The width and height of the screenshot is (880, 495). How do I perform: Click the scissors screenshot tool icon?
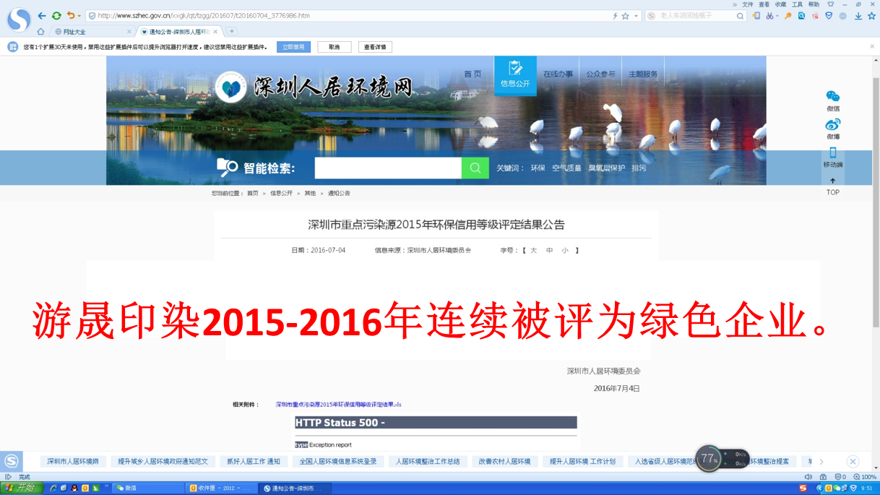pos(769,15)
